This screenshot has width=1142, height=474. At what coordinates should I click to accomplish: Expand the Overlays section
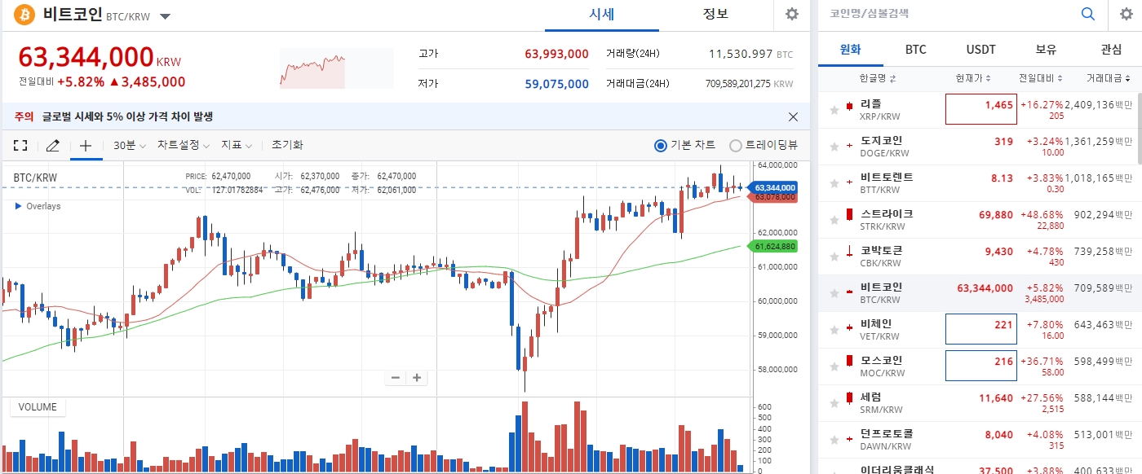(x=38, y=206)
